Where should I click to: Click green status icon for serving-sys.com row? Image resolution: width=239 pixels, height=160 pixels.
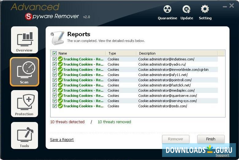(x=60, y=101)
